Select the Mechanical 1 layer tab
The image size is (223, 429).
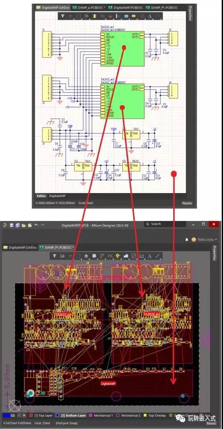101,416
